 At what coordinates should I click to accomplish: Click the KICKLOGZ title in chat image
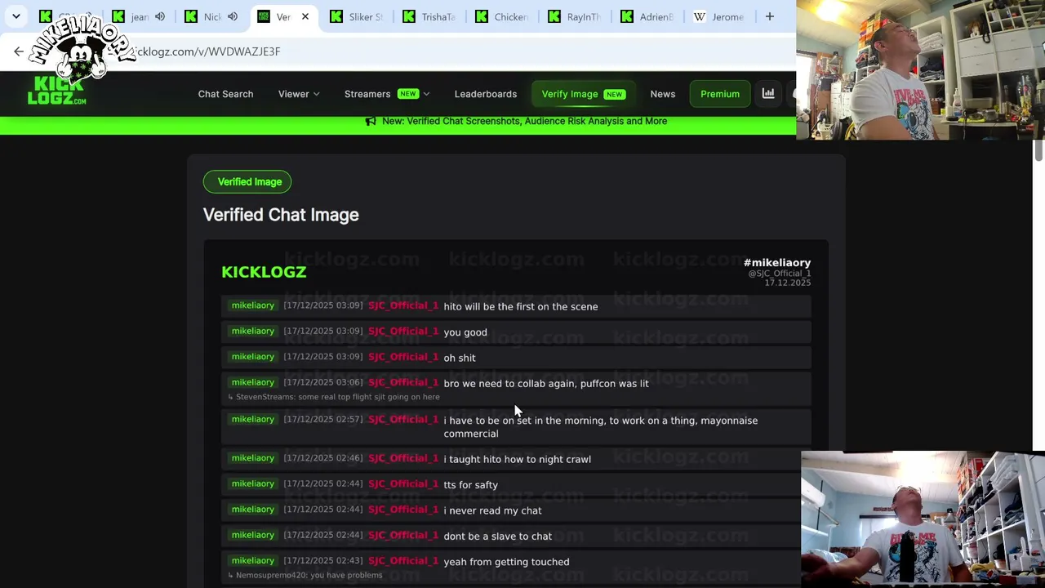tap(264, 272)
